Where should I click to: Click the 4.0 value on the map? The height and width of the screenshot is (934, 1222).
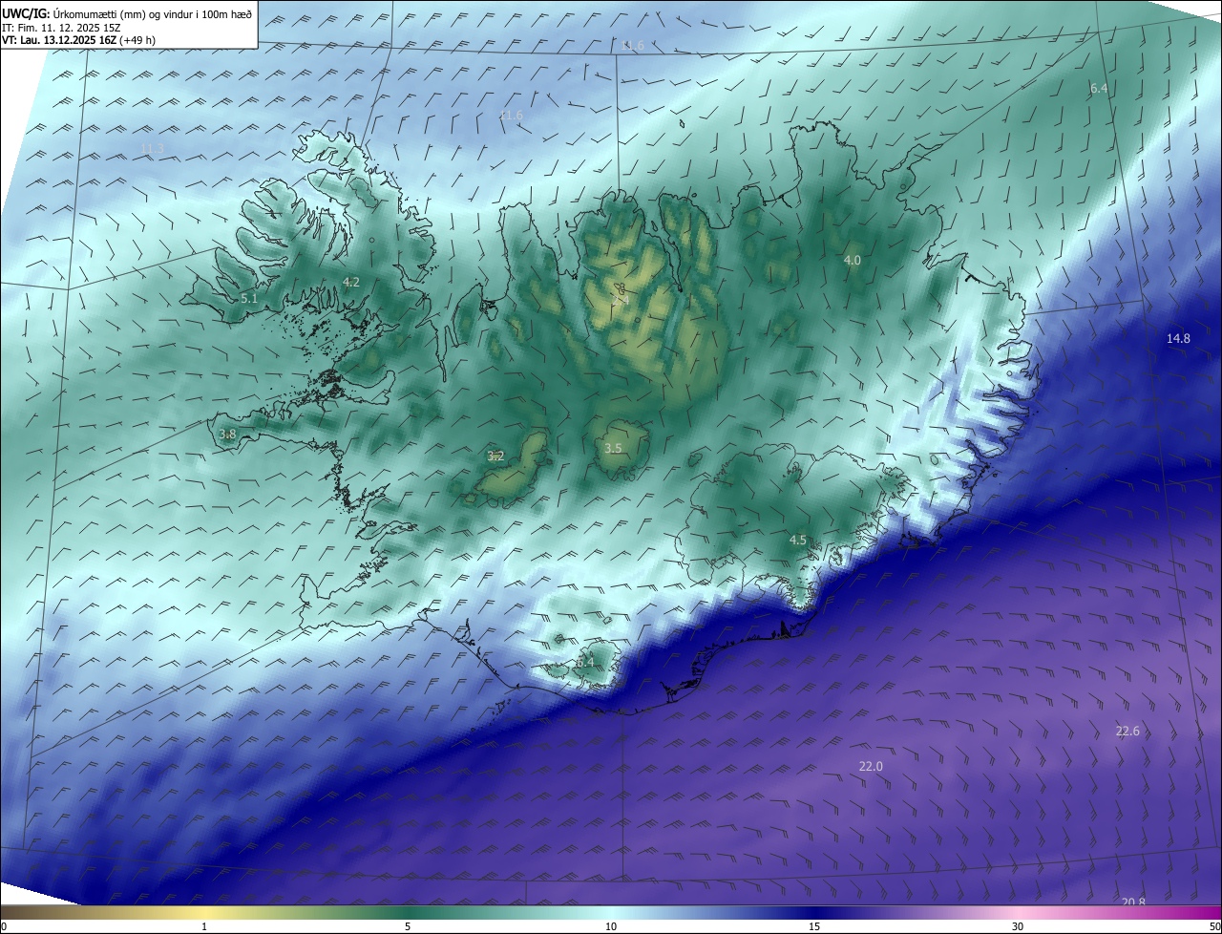[x=853, y=260]
